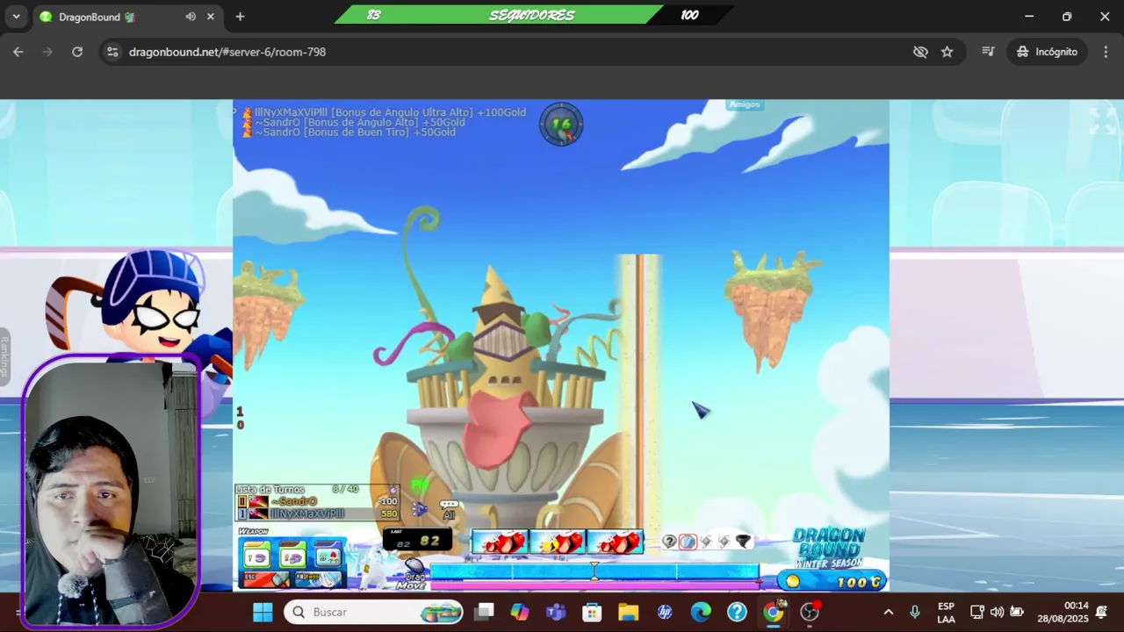Open the HP app from taskbar
The image size is (1124, 632).
point(664,612)
